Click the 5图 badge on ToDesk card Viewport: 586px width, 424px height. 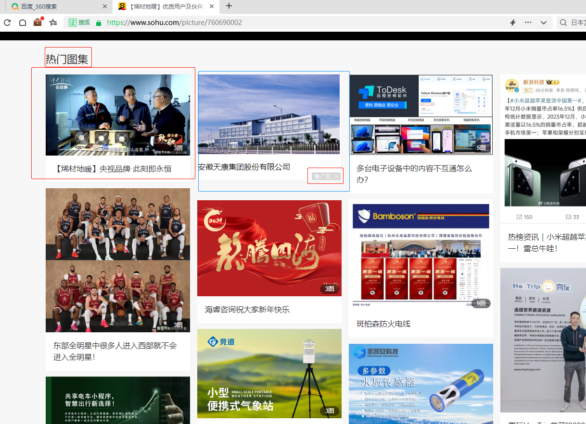click(x=481, y=148)
